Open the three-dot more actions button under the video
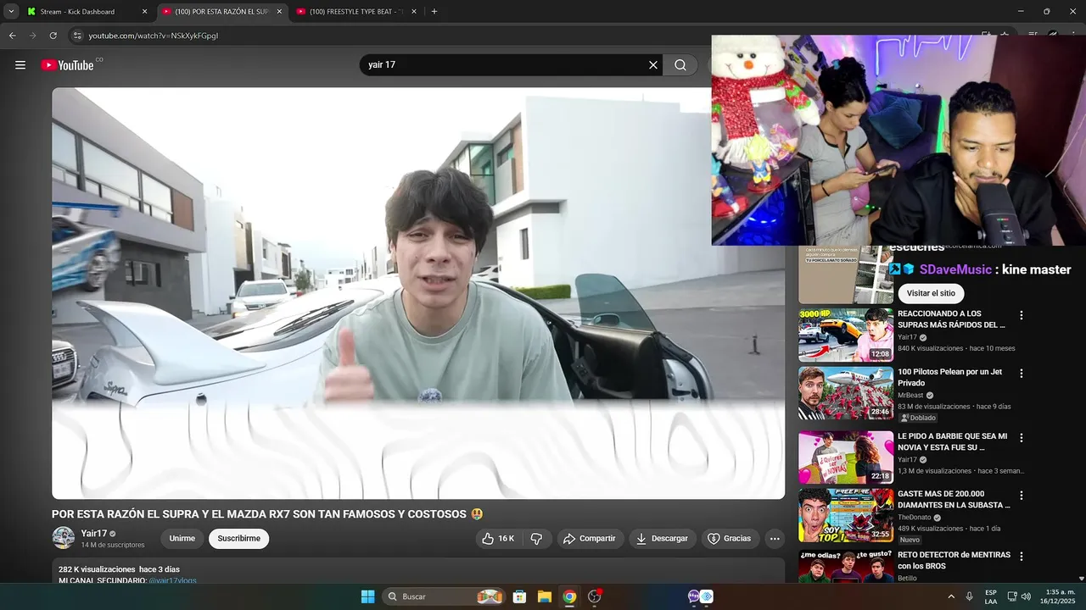This screenshot has height=610, width=1086. (x=774, y=539)
